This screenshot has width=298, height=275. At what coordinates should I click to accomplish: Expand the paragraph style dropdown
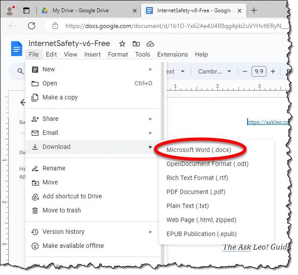[x=183, y=72]
